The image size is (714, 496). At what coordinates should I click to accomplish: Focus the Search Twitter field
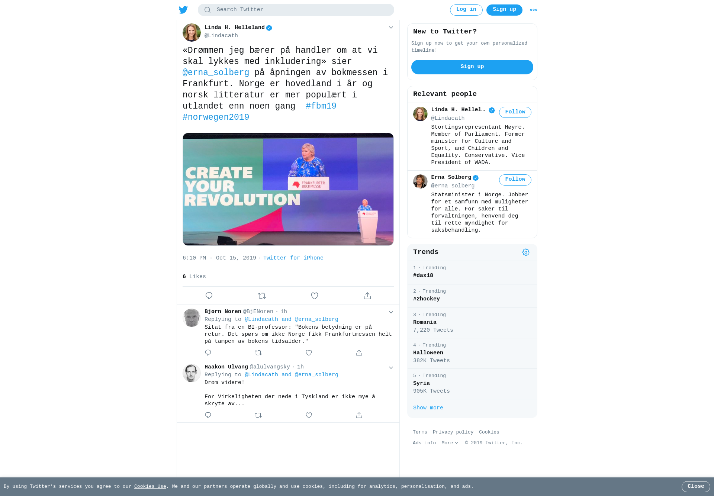[296, 10]
